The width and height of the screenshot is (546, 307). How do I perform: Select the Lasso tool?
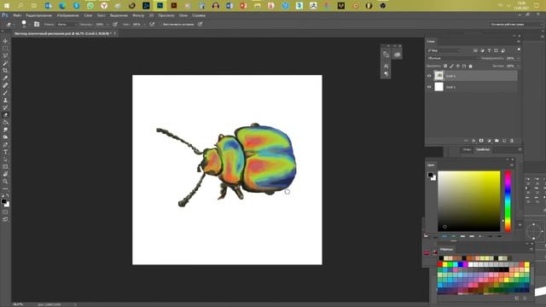[5, 55]
